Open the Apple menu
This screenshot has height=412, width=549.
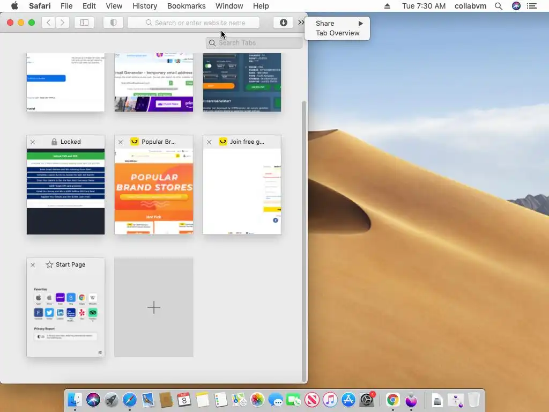coord(14,6)
